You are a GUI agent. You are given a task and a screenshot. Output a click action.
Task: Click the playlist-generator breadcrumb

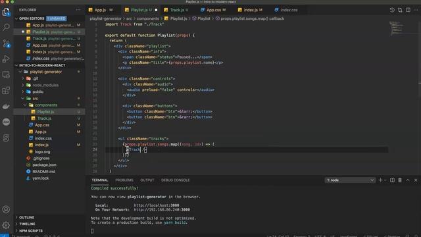[x=105, y=18]
